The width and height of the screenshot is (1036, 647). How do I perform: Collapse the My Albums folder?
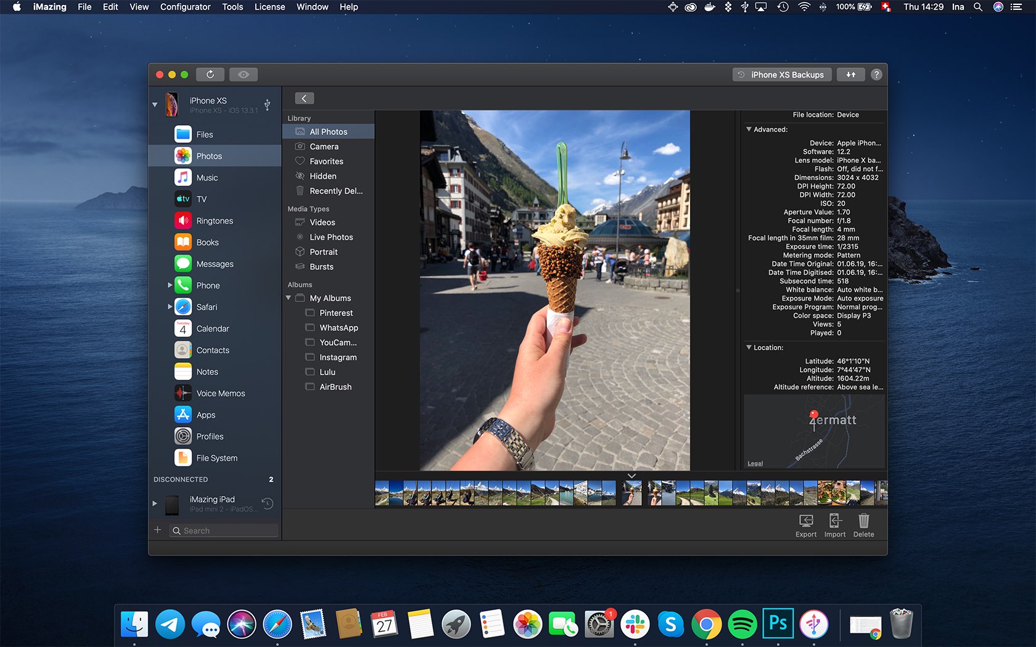[x=288, y=298]
